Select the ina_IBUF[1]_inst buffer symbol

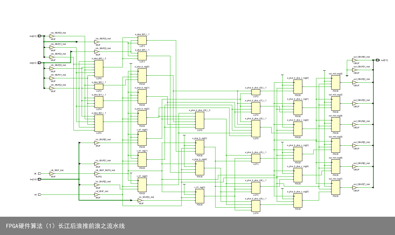click(52, 48)
